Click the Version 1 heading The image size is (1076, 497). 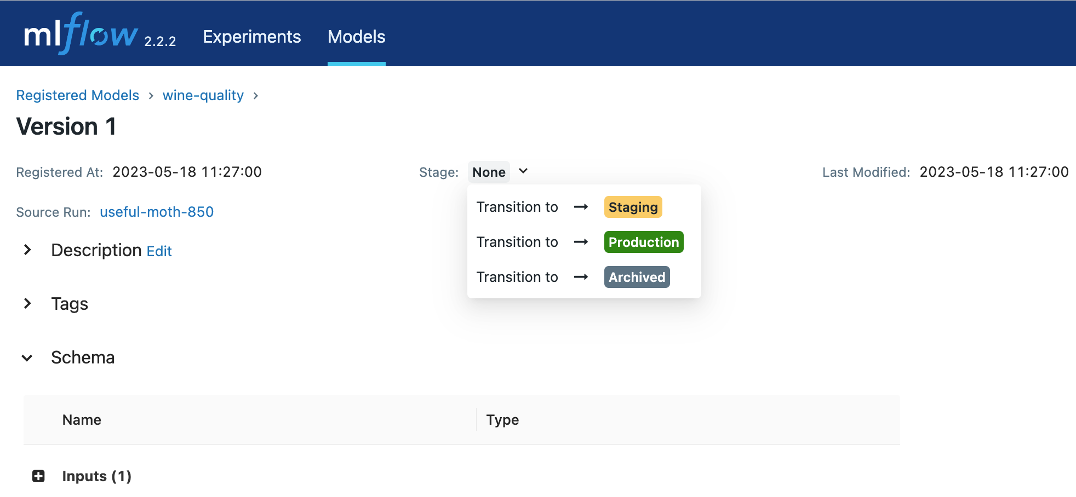tap(66, 126)
